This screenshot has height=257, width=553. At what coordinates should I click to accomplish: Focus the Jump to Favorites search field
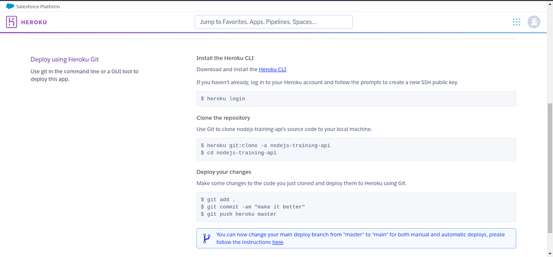coord(274,22)
